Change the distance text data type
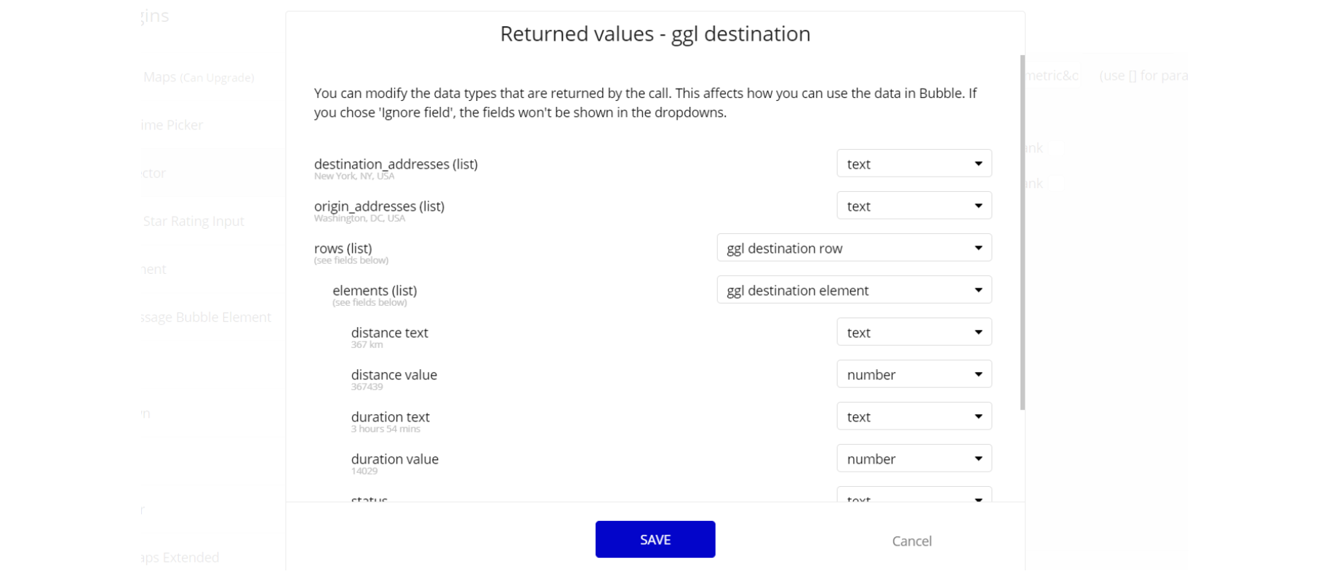This screenshot has width=1331, height=574. click(x=914, y=332)
